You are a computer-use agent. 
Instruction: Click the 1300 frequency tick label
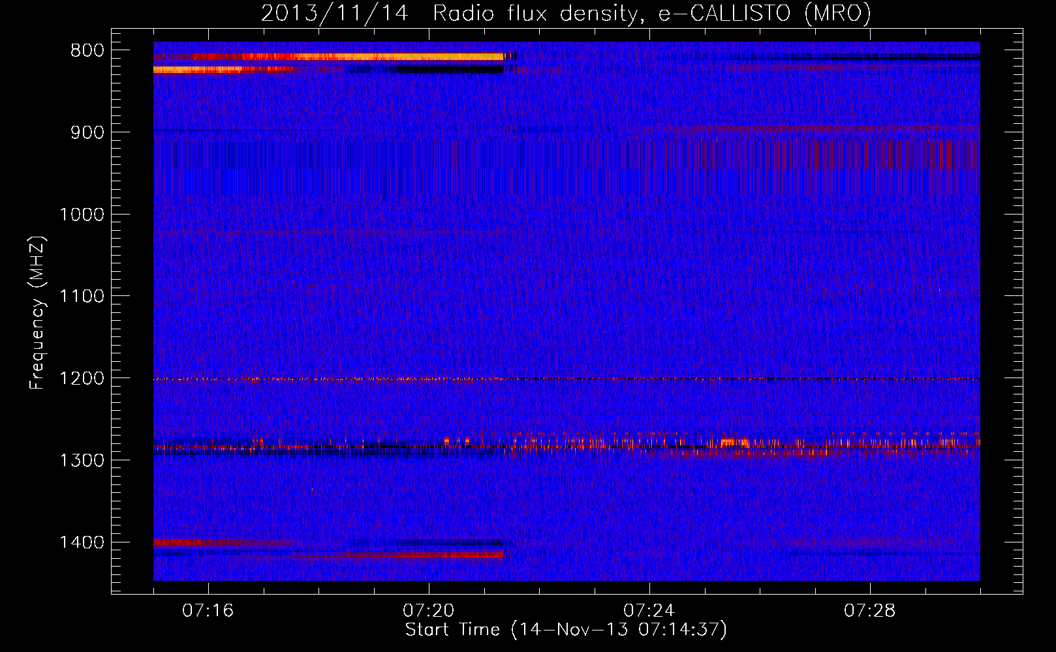click(82, 460)
